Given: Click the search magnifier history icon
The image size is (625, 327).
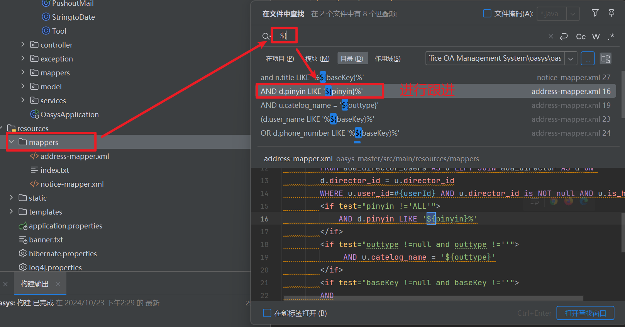Looking at the screenshot, I should pos(266,36).
